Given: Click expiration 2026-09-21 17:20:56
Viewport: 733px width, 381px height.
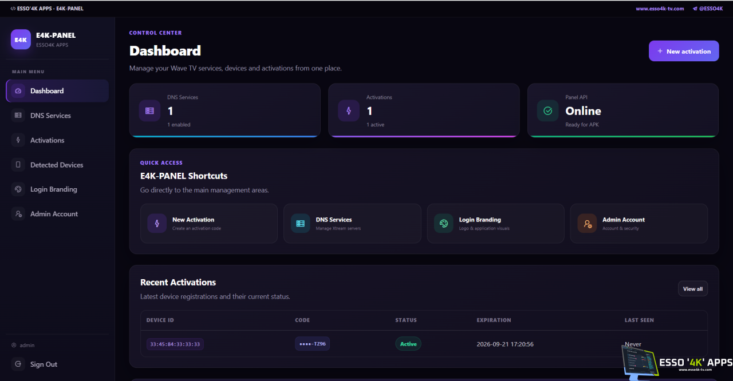Looking at the screenshot, I should tap(505, 344).
